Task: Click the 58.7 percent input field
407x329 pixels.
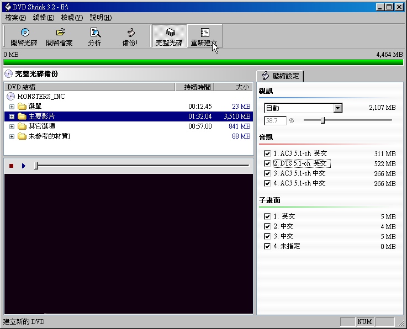Action: 275,121
